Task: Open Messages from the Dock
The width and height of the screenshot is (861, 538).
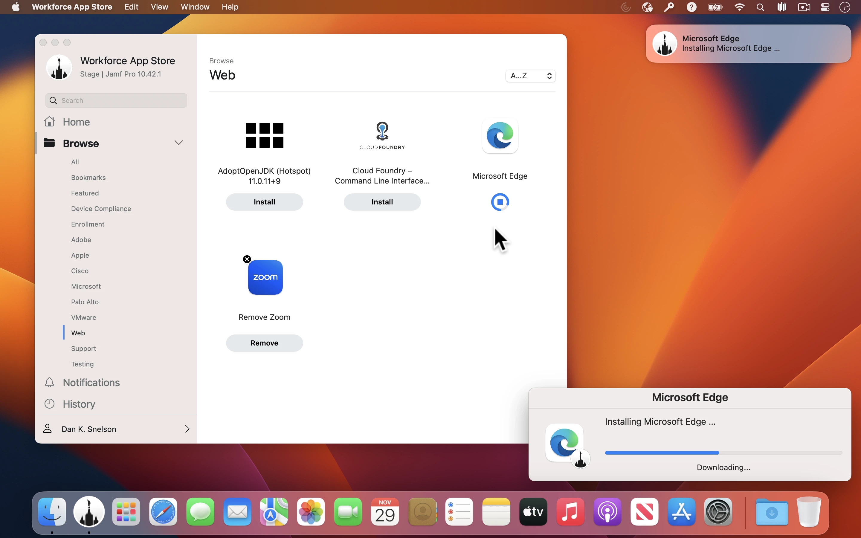Action: point(200,512)
